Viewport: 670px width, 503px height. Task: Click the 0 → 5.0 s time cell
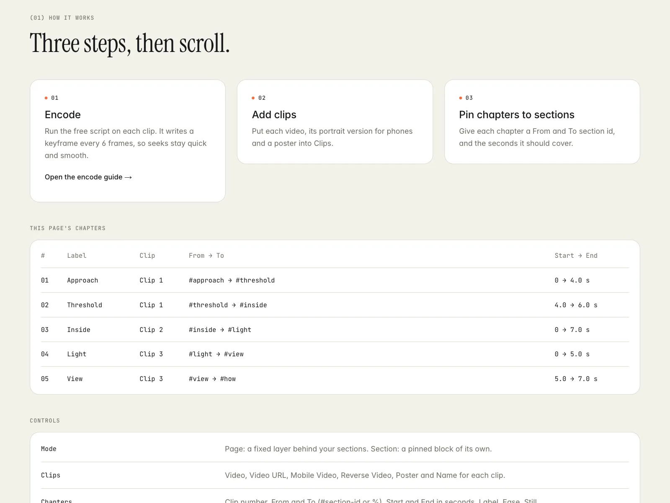(572, 354)
